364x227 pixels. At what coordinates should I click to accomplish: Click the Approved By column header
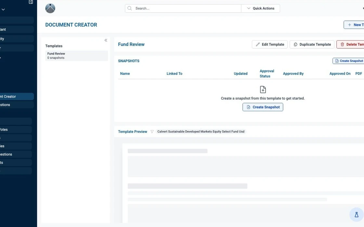[293, 74]
